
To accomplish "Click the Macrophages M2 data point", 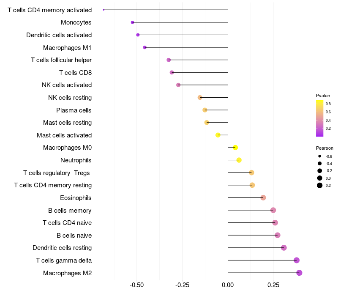I will 299,273.
